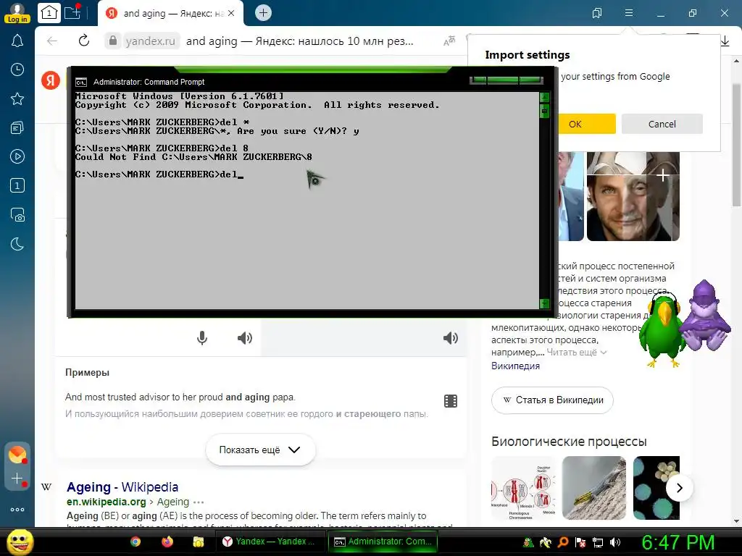Launch Chrome from the taskbar
The image size is (742, 556).
(x=136, y=542)
